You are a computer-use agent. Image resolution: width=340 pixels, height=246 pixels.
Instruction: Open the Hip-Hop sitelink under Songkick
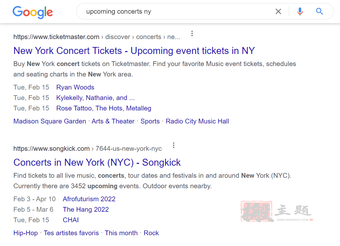tap(26, 233)
